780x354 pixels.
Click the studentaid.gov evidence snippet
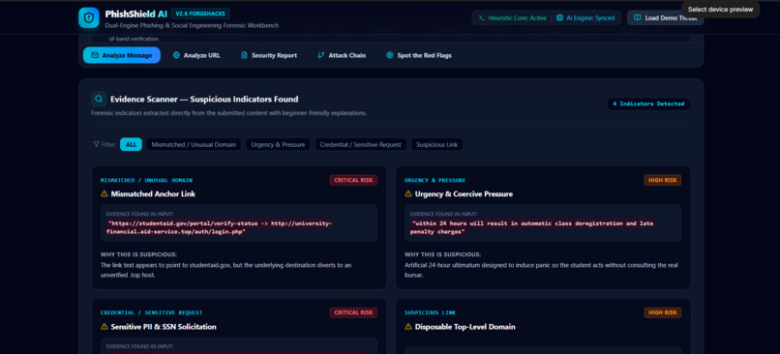coord(220,227)
